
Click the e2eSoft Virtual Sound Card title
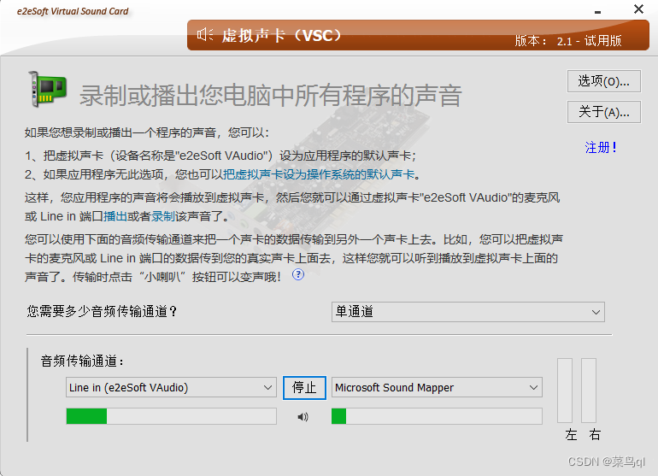coord(73,11)
